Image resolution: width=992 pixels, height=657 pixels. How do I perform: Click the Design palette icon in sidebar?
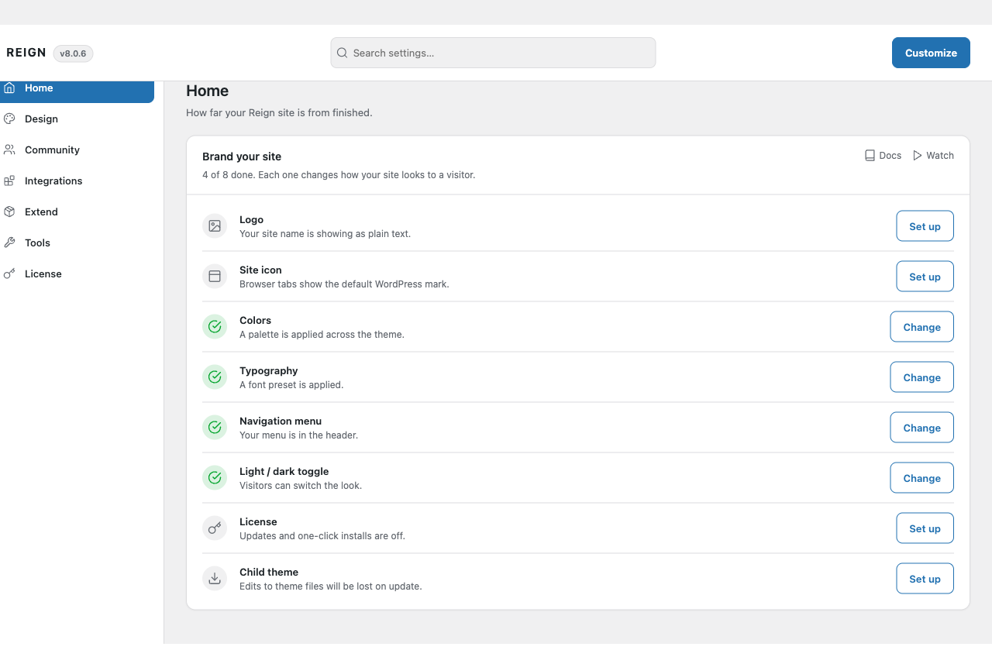(x=9, y=119)
